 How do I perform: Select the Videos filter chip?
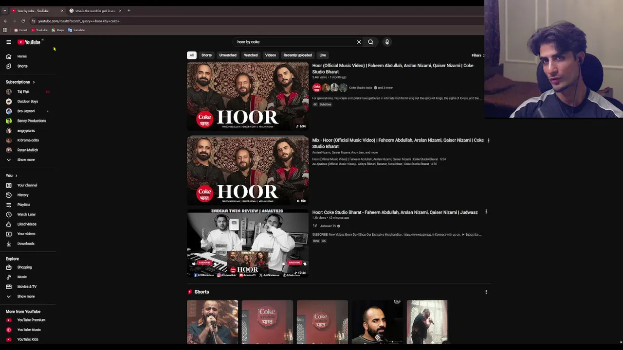[x=270, y=55]
